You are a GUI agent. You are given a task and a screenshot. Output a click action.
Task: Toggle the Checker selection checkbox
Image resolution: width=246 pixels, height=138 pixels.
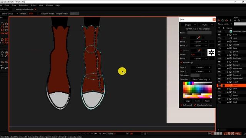pos(195,105)
